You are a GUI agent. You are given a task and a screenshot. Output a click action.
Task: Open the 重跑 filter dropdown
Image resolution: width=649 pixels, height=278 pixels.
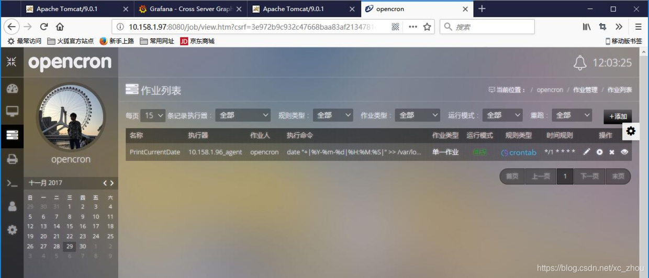[x=572, y=115]
